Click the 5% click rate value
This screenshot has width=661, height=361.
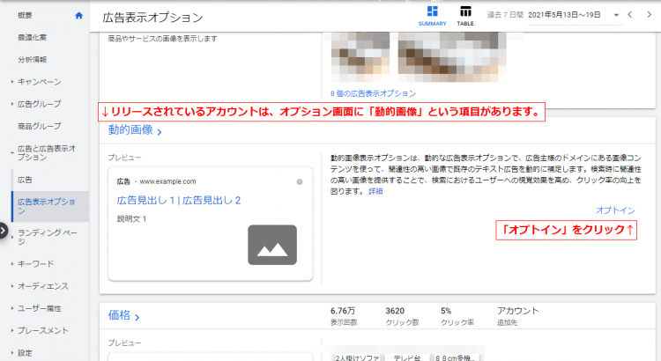pyautogui.click(x=446, y=311)
